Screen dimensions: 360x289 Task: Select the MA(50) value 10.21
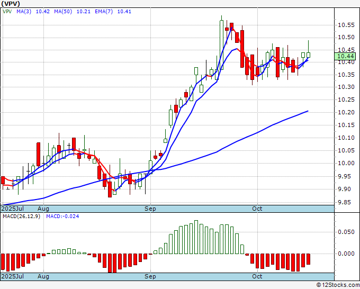83,12
